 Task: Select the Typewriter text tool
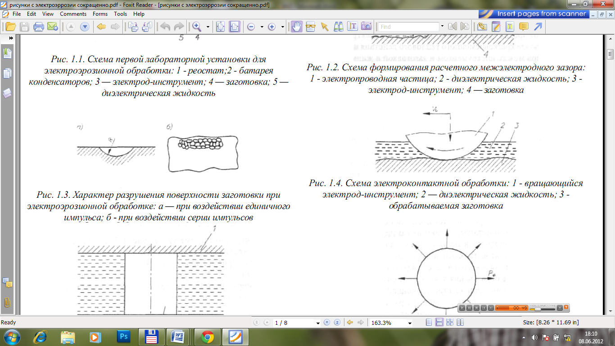point(510,27)
